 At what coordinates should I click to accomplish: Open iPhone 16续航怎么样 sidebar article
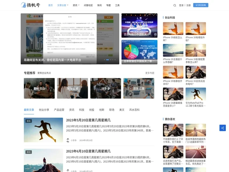pyautogui.click(x=172, y=39)
